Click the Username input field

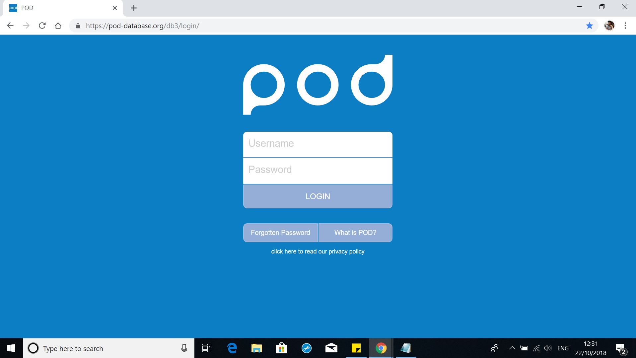(x=318, y=144)
